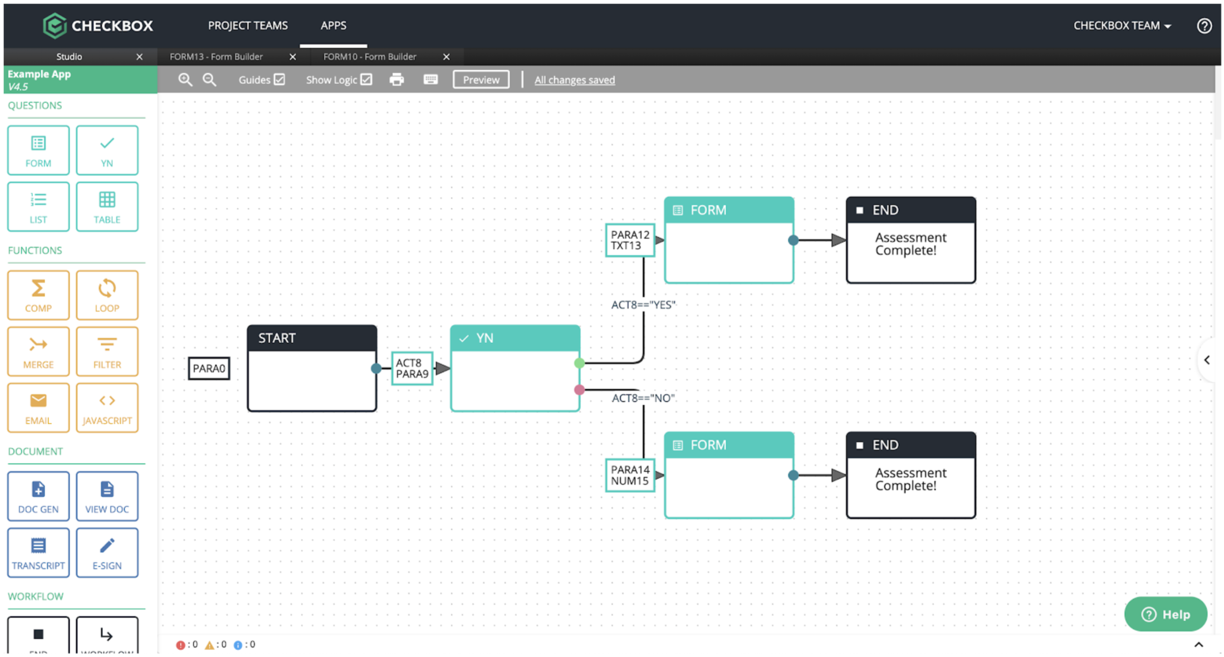The height and width of the screenshot is (657, 1224).
Task: Open the keyboard shortcuts icon
Action: pos(430,80)
